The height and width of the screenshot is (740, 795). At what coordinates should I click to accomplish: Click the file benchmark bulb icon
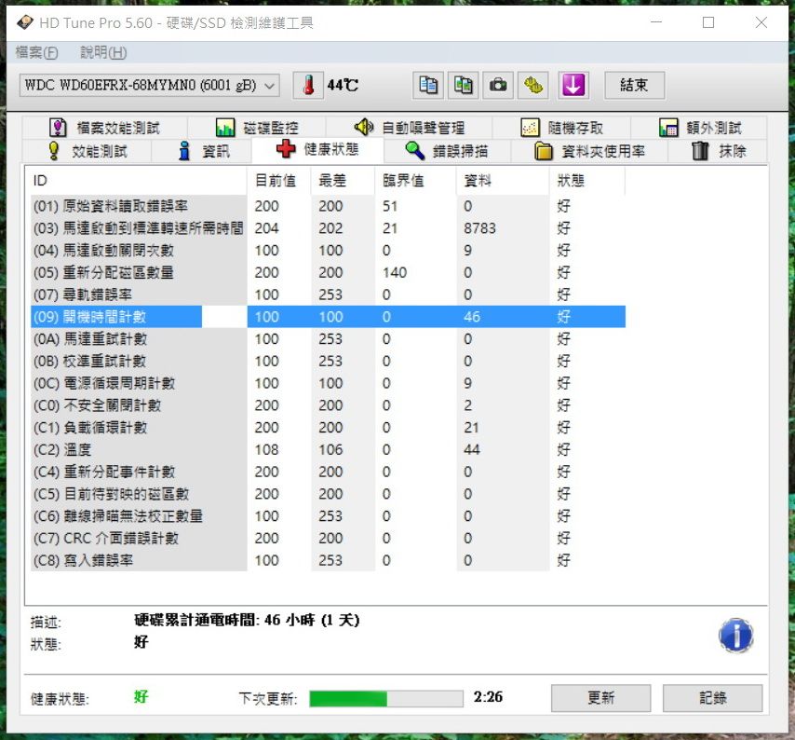click(59, 128)
